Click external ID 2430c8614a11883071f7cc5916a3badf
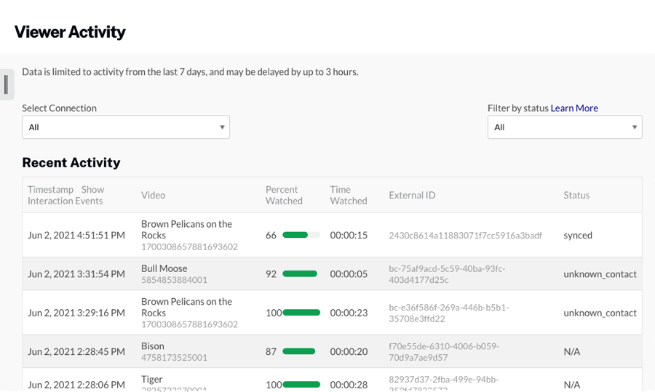This screenshot has height=392, width=655. point(465,235)
